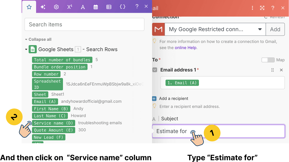
Task: Click the Add connection button
Action: pos(275,29)
